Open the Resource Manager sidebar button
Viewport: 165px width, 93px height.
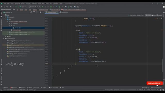1,25
